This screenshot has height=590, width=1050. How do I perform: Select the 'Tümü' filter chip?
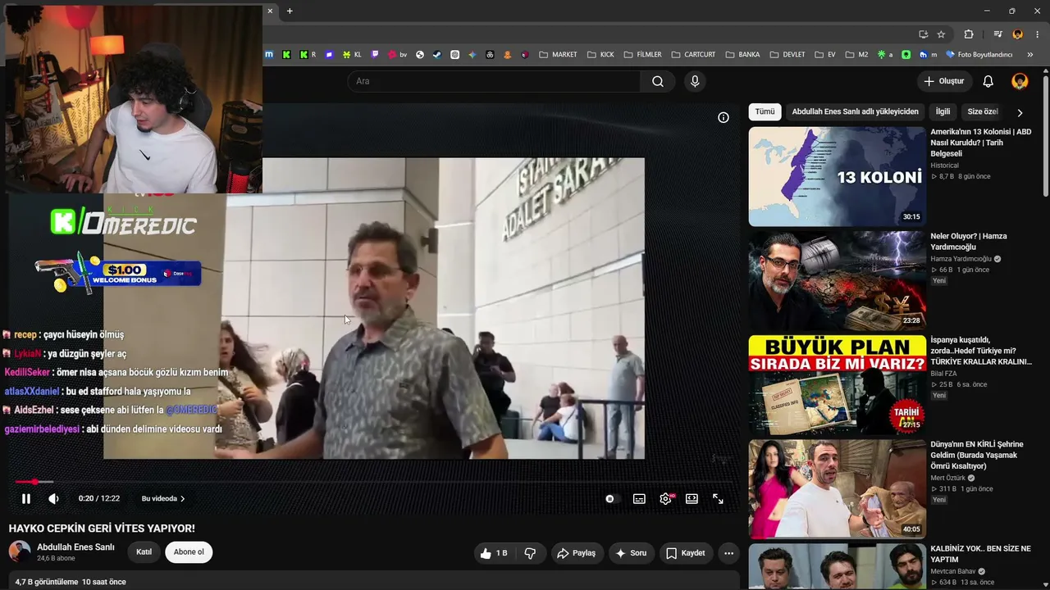pyautogui.click(x=765, y=111)
